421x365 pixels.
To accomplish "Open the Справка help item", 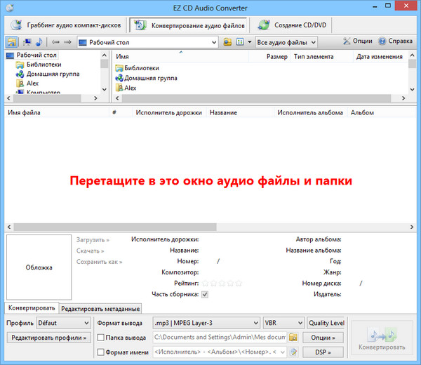I will coord(395,41).
